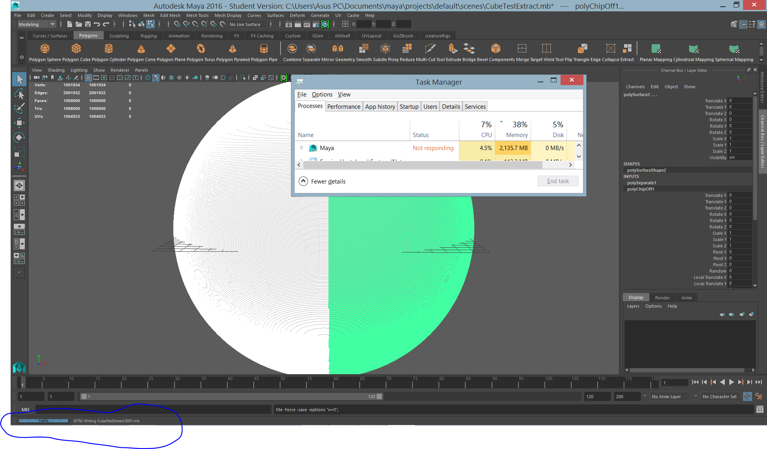This screenshot has height=449, width=767.
Task: Click the Extrude shelf icon
Action: pyautogui.click(x=453, y=49)
